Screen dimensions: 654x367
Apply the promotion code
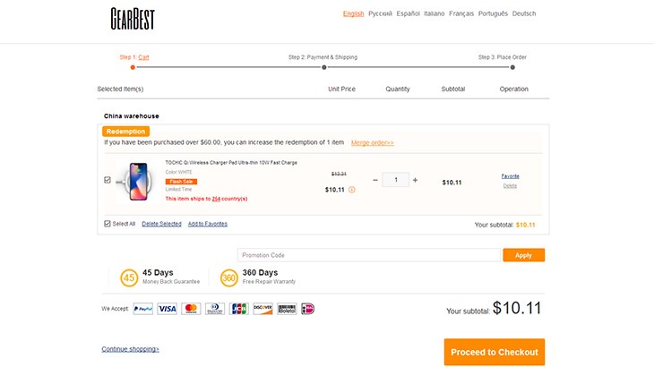(523, 255)
